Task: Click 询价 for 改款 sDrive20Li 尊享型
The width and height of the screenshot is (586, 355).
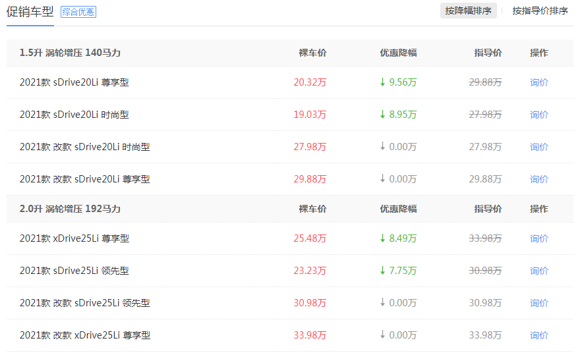Action: [539, 179]
